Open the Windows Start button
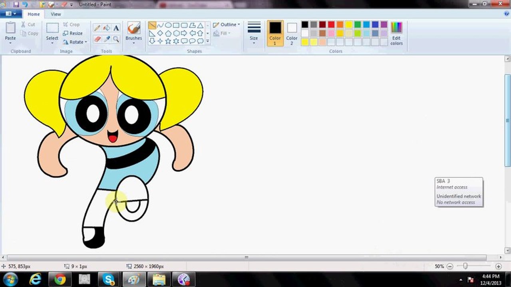The image size is (511, 287). 10,279
